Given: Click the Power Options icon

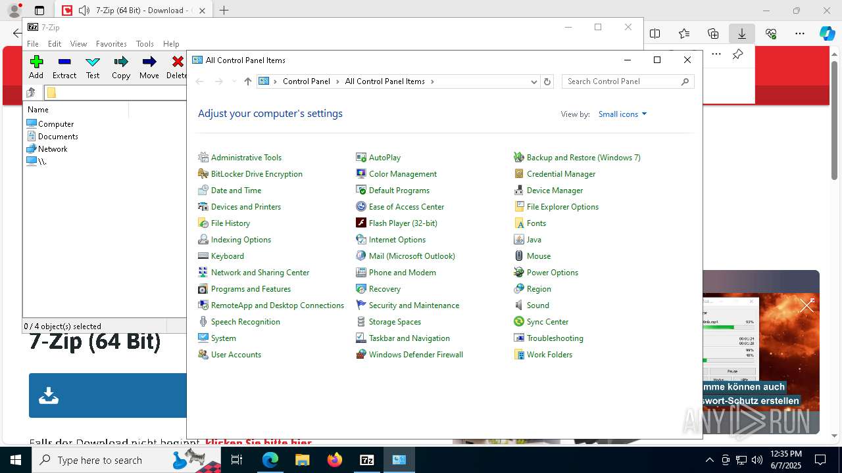Looking at the screenshot, I should (519, 273).
